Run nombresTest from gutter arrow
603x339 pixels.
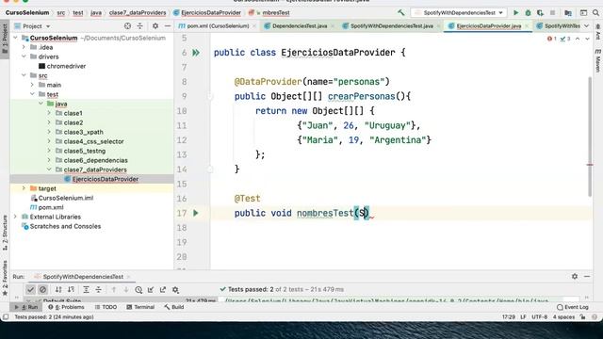coord(195,213)
